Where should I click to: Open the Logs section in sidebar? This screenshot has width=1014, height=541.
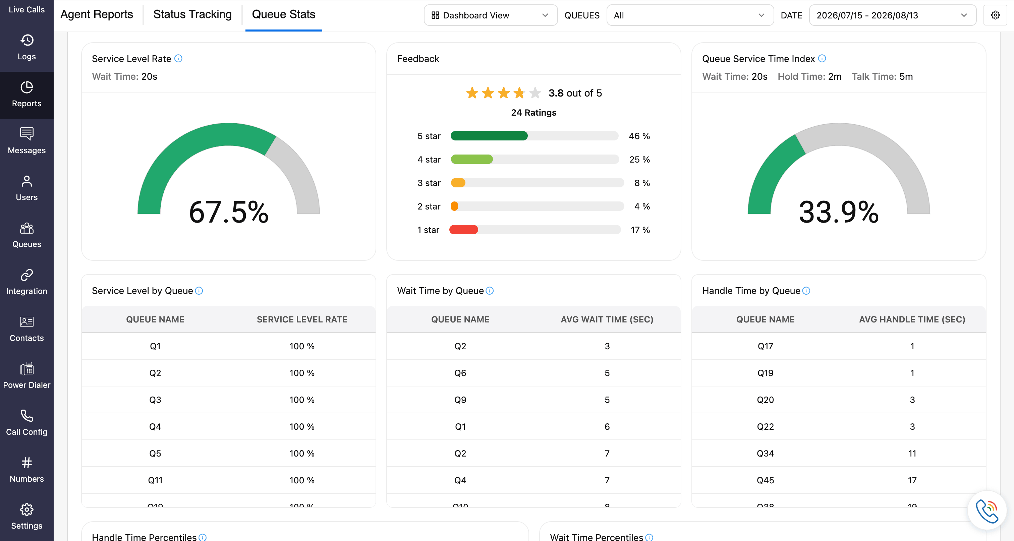pyautogui.click(x=26, y=48)
